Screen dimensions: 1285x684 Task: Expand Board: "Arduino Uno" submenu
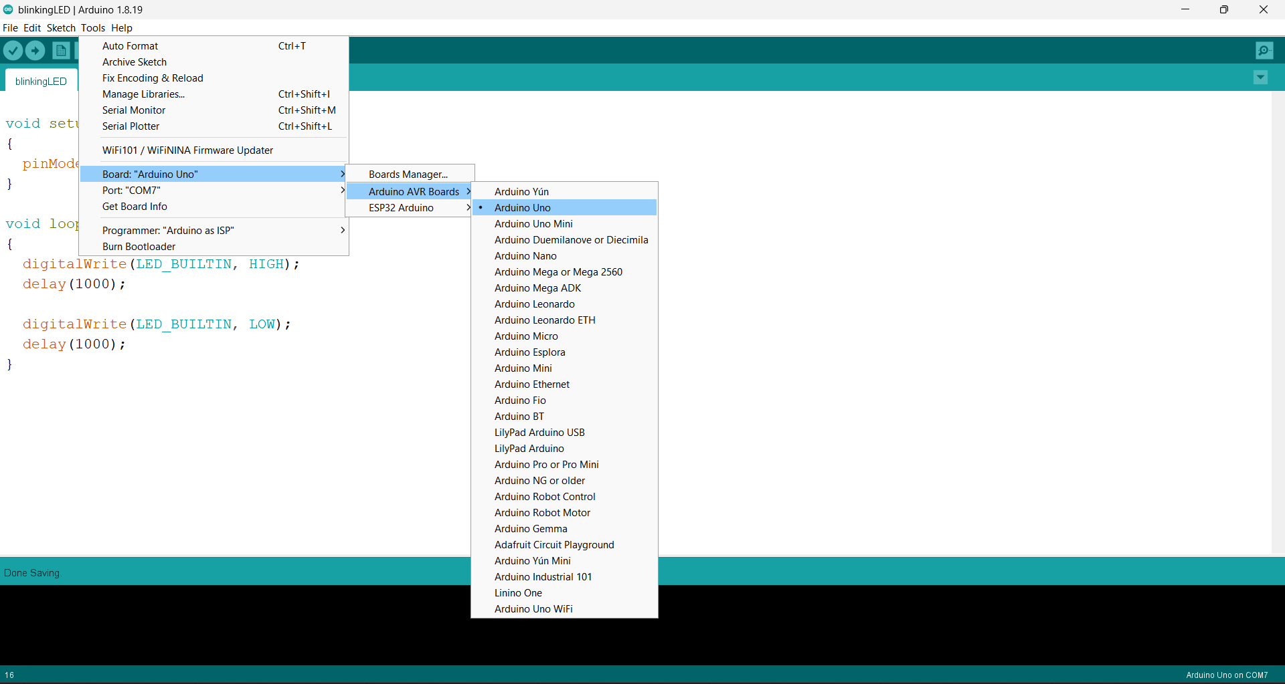pos(214,175)
